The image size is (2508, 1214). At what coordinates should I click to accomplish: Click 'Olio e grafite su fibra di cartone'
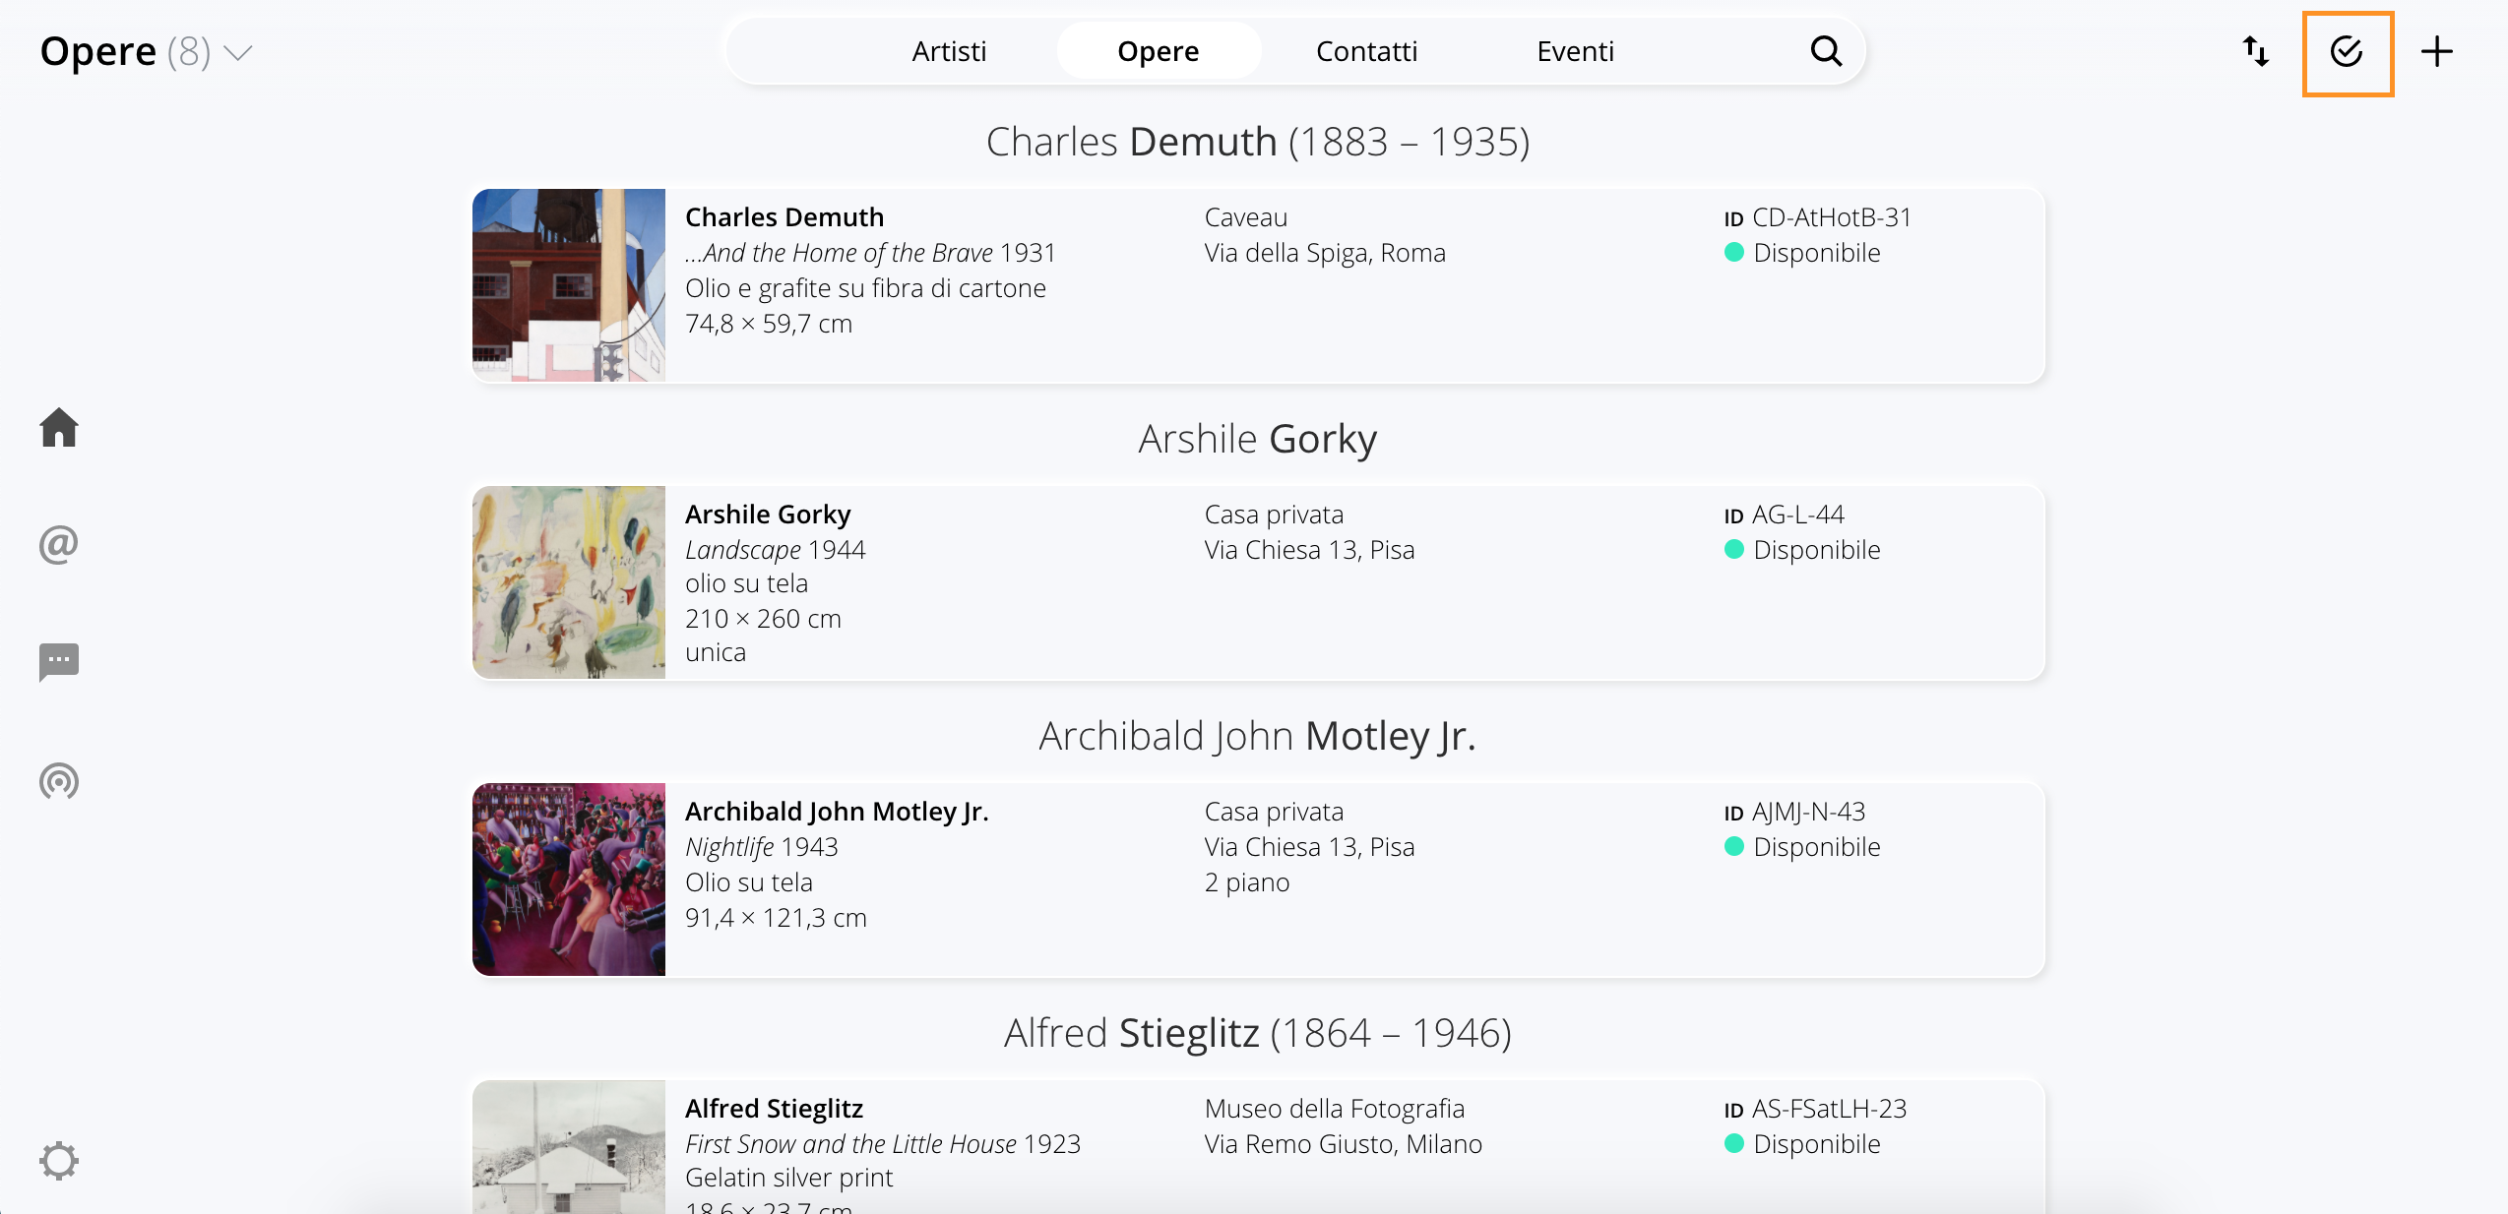865,288
